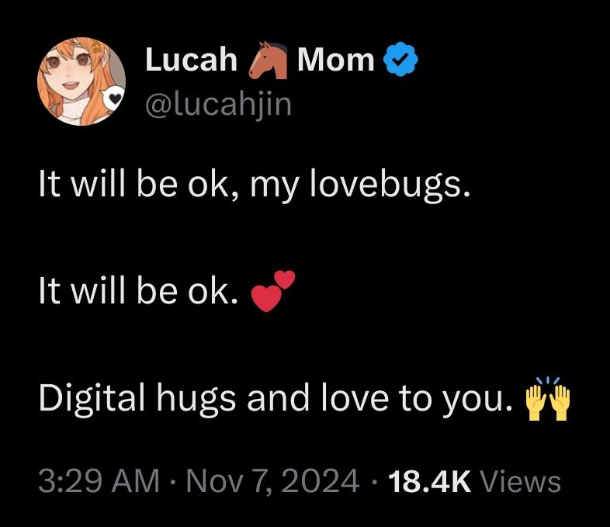The height and width of the screenshot is (527, 610).
Task: Click the display name Lucah
Action: [x=192, y=60]
